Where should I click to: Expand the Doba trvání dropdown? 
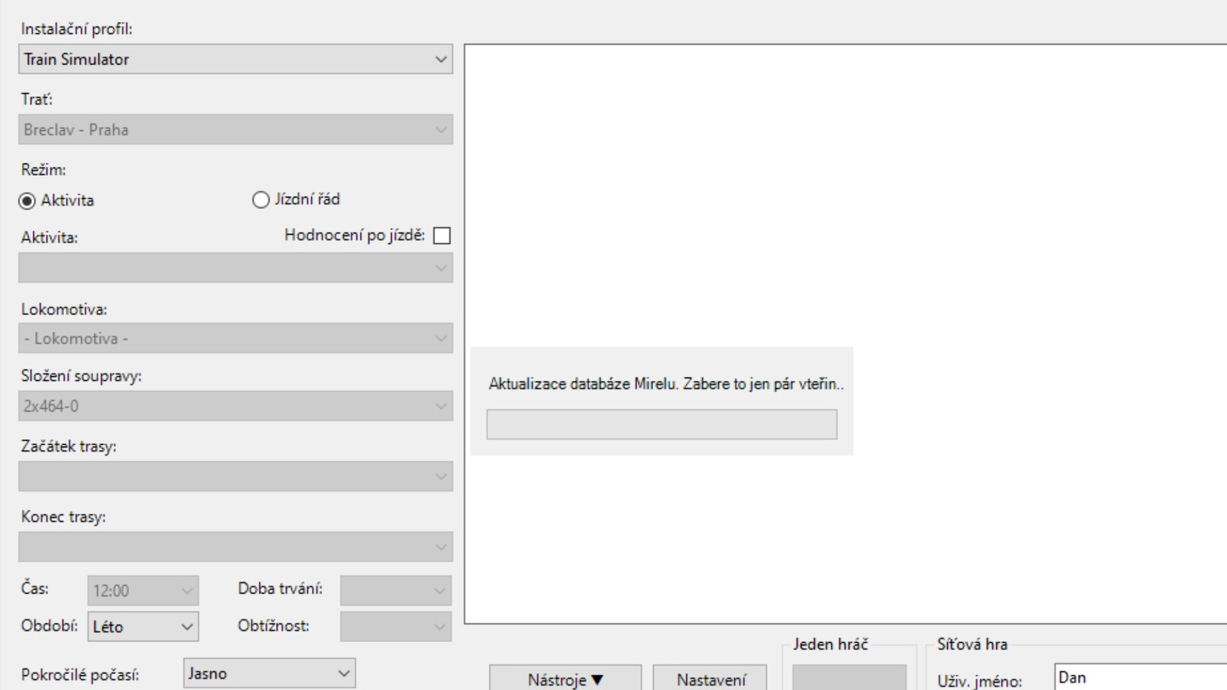point(396,591)
